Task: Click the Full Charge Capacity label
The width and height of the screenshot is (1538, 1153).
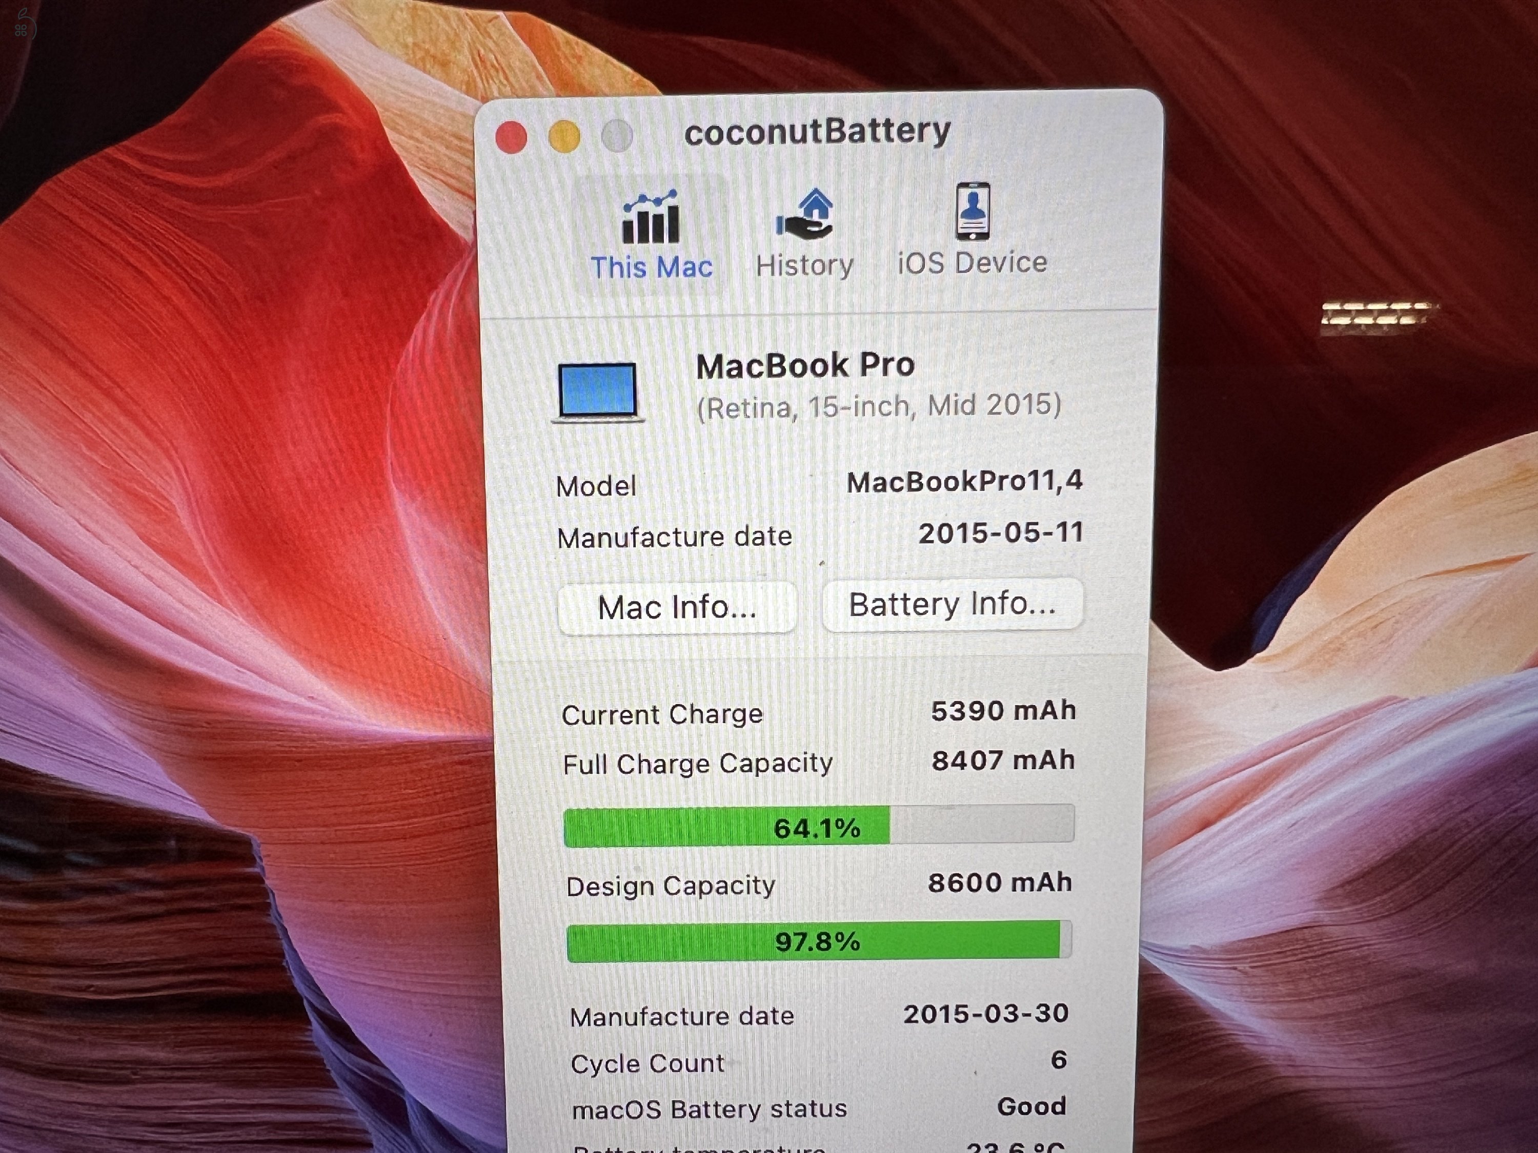Action: pyautogui.click(x=697, y=764)
